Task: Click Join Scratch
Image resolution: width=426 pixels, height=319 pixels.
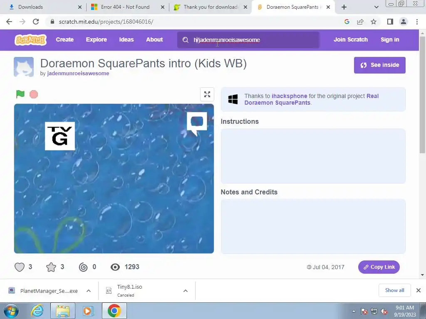Action: [x=350, y=39]
